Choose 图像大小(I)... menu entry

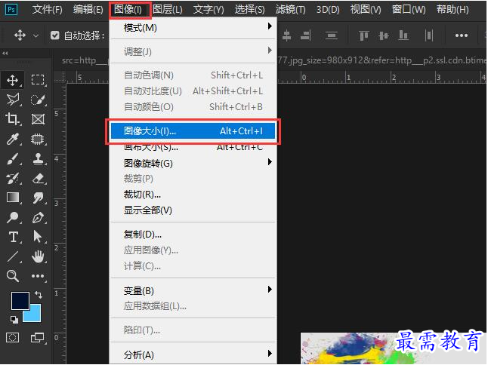(x=193, y=130)
